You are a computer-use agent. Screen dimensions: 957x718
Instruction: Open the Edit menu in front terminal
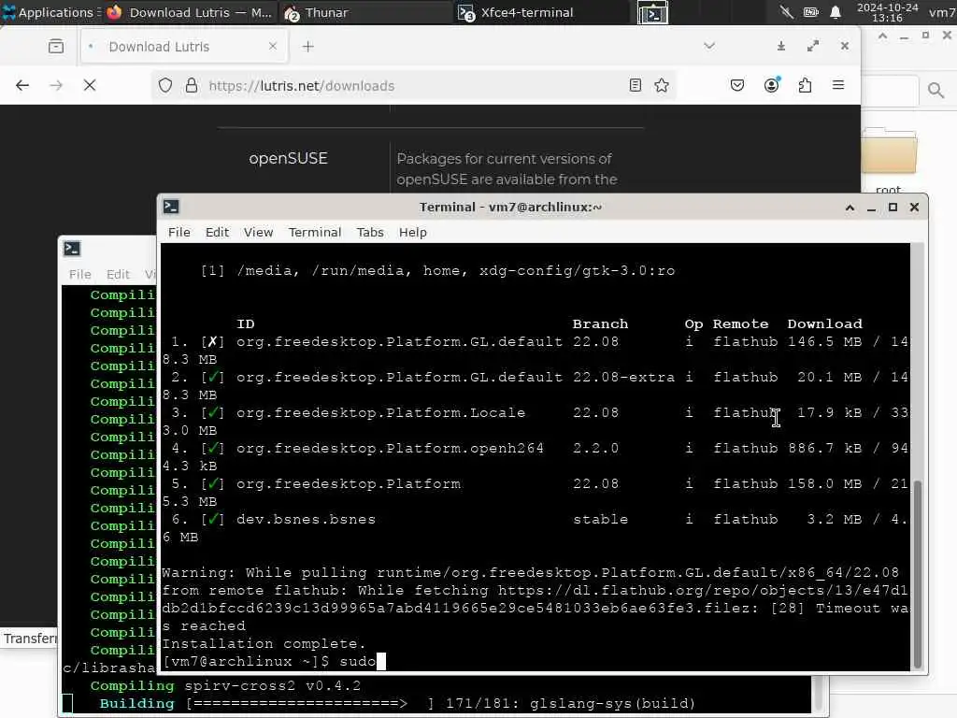coord(217,233)
